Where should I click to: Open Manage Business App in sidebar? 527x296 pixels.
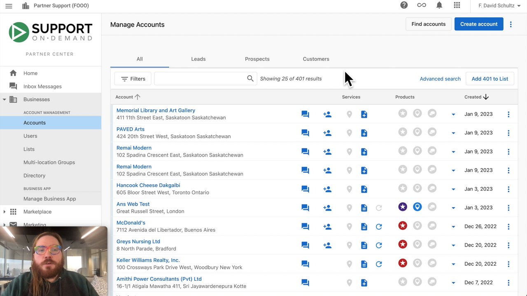tap(51, 199)
